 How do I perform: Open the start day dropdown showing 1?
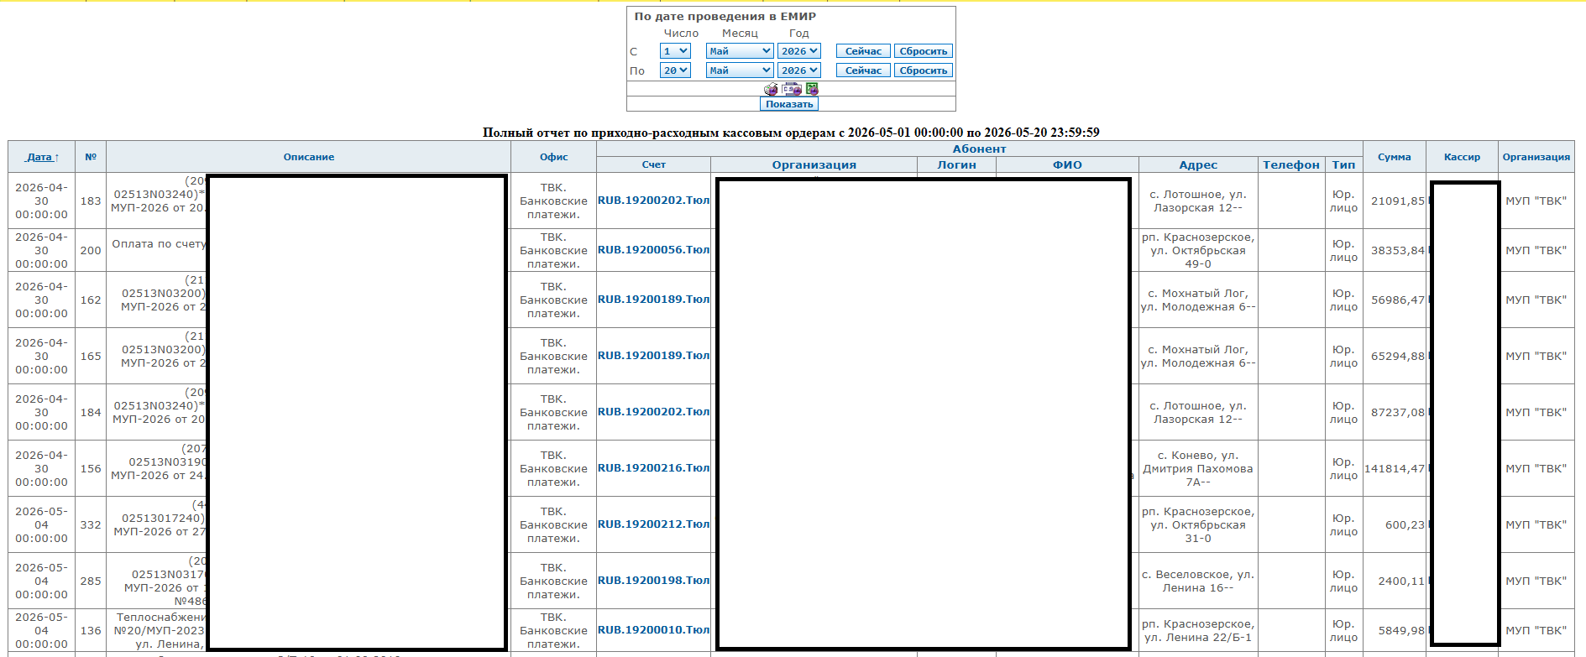[675, 51]
